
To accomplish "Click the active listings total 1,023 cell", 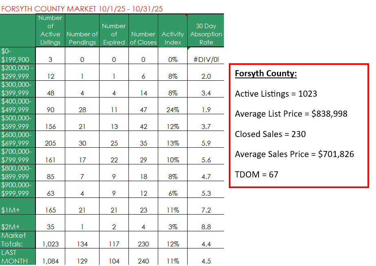I will (50, 244).
